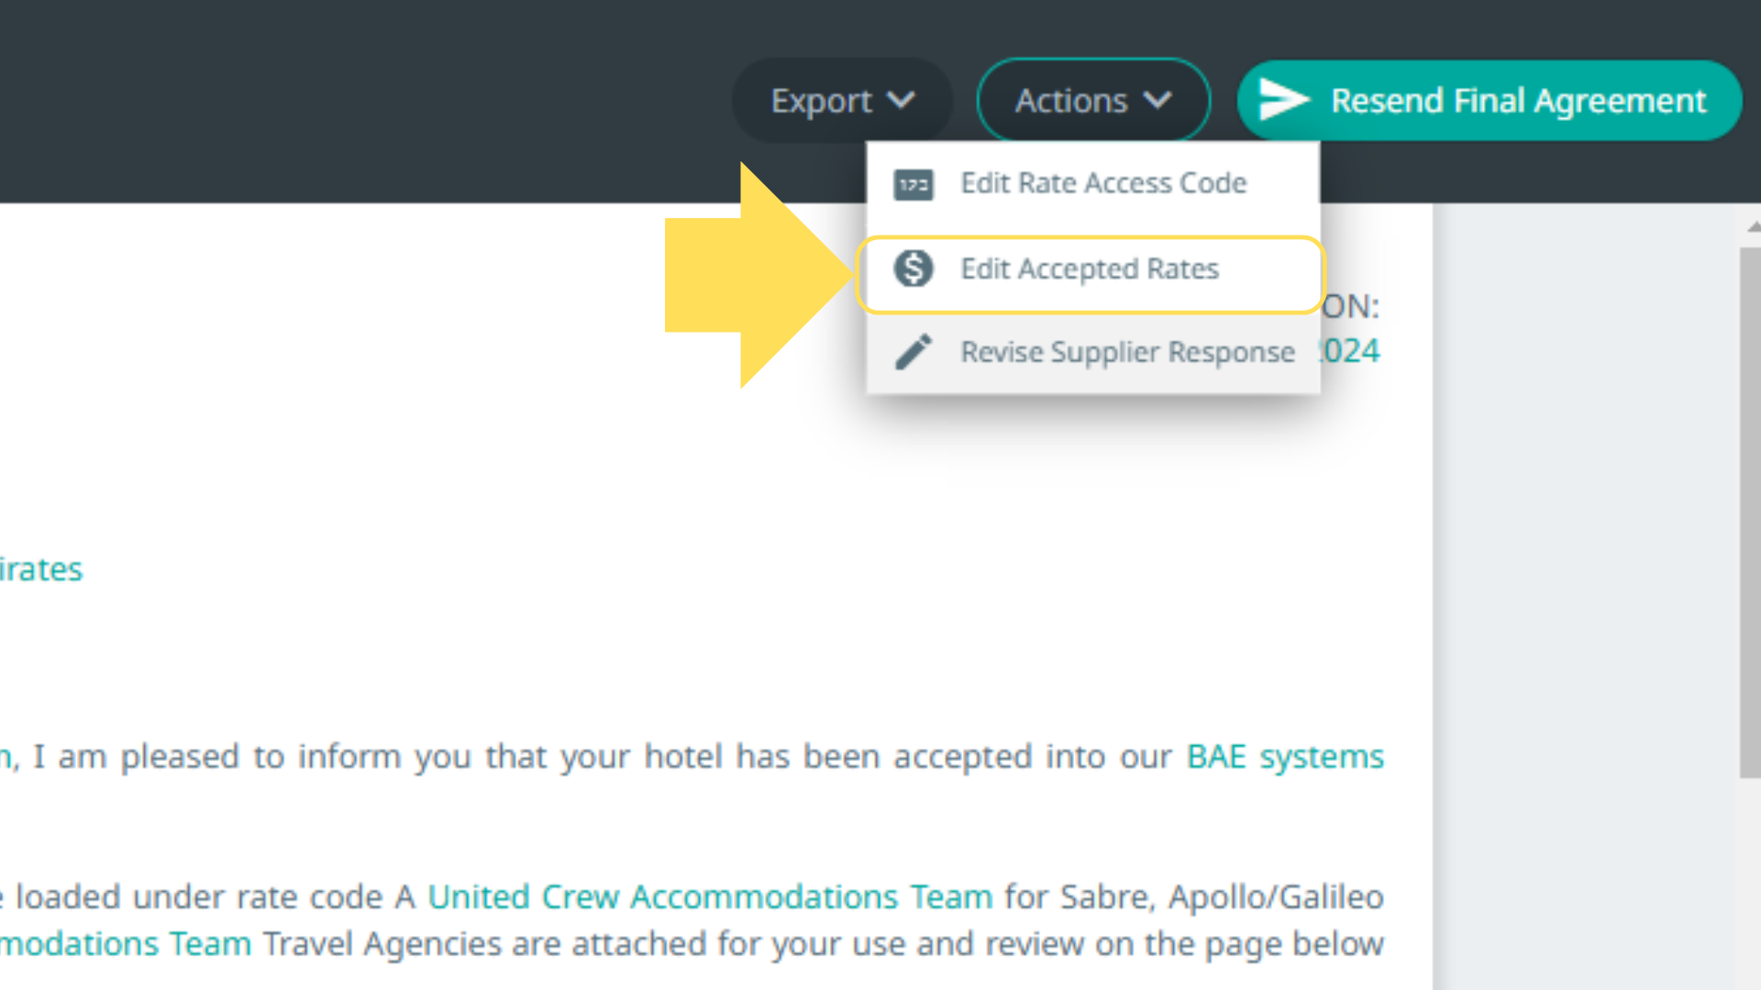Click the dollar sign icon for accepted rates
This screenshot has height=990, width=1761.
pyautogui.click(x=914, y=269)
